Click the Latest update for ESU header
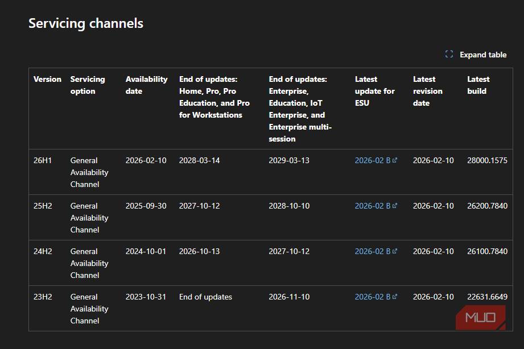This screenshot has height=349, width=524. [x=374, y=91]
